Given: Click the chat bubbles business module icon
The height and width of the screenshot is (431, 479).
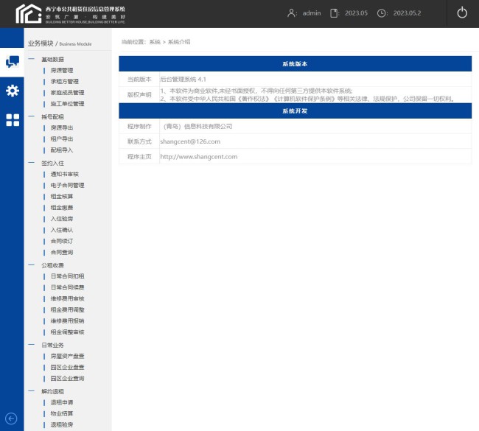Looking at the screenshot, I should (x=12, y=62).
